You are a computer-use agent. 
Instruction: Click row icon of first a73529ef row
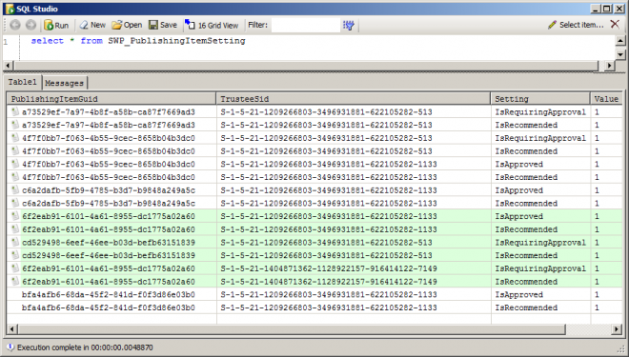coord(15,111)
